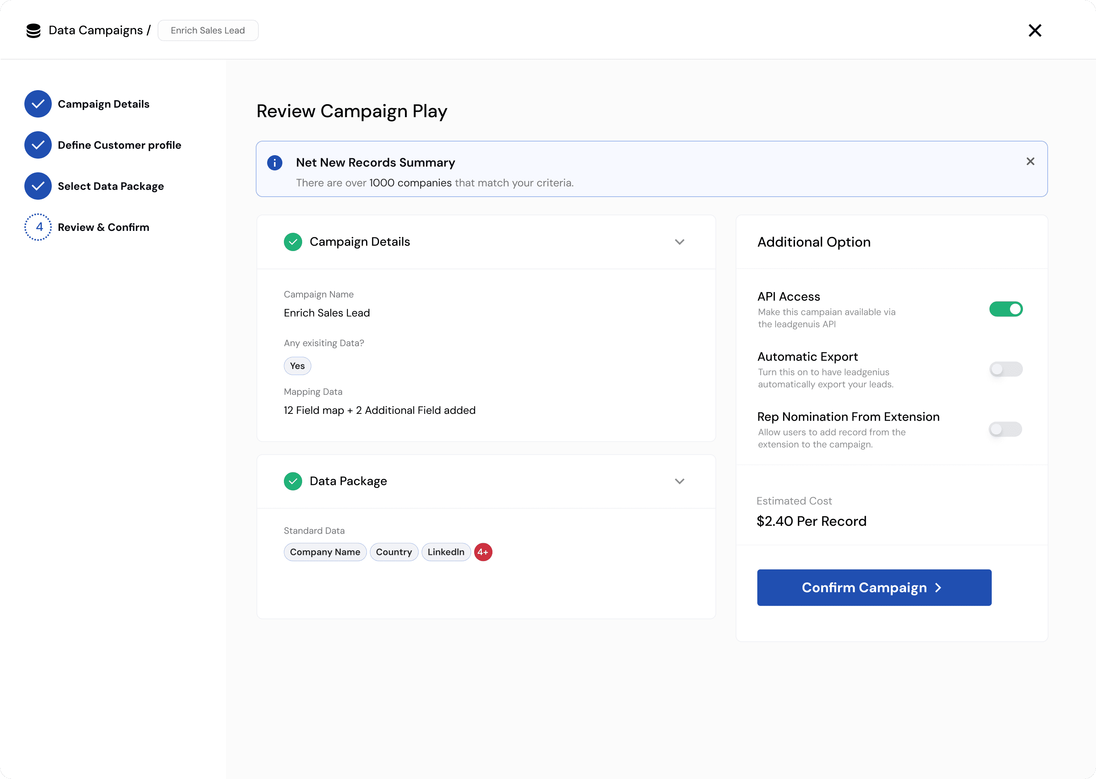Click the Select Data Package step checkmark
Viewport: 1096px width, 779px height.
click(x=38, y=186)
